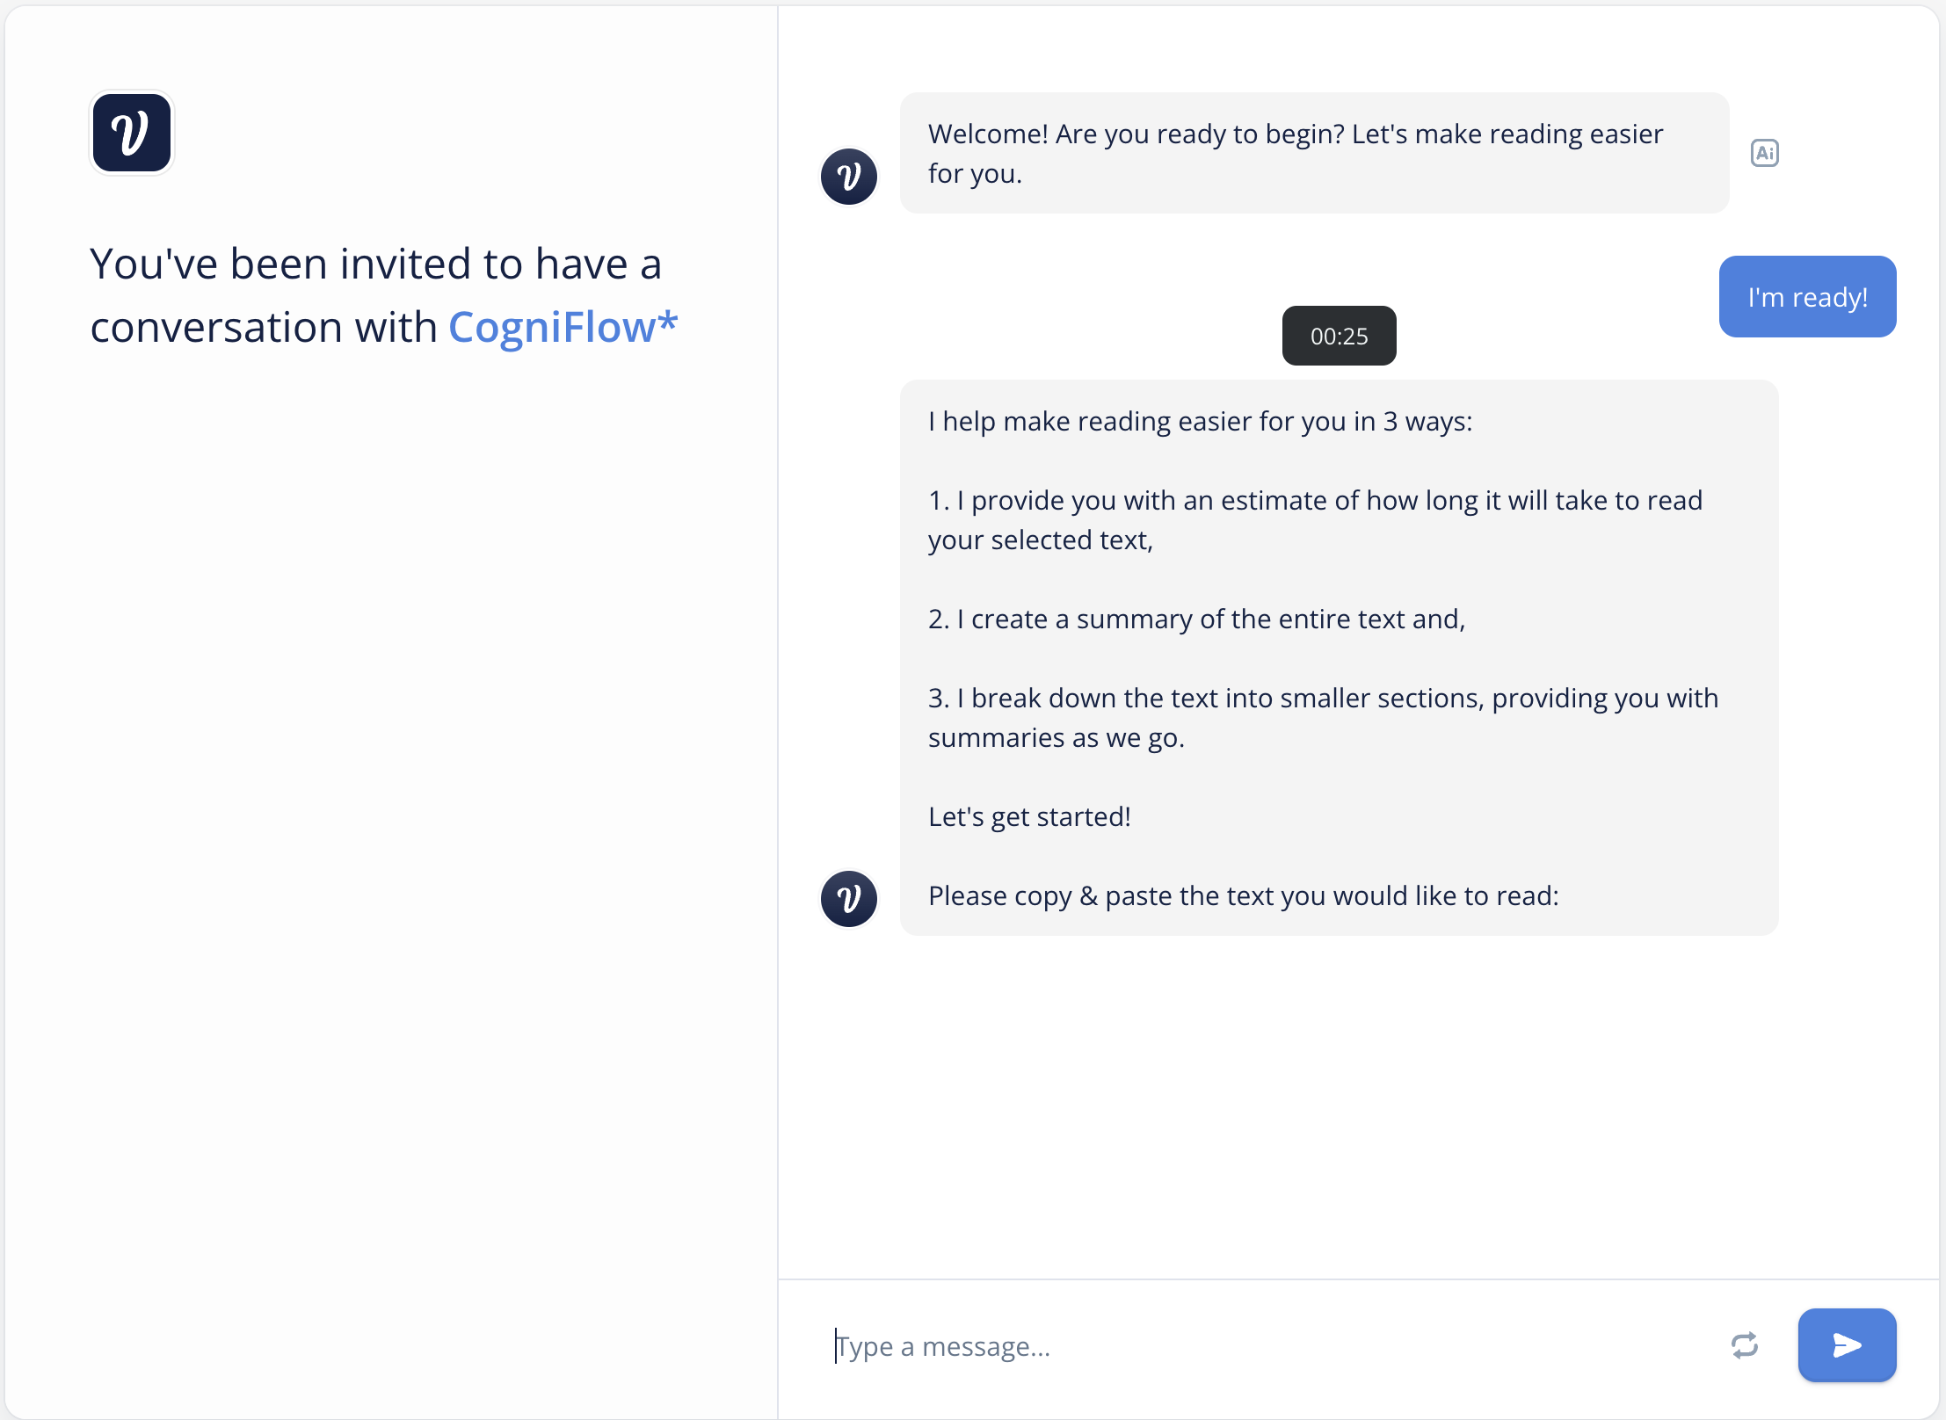Click the 00:25 timestamp tooltip
1946x1420 pixels.
point(1339,336)
